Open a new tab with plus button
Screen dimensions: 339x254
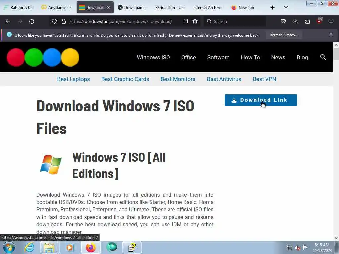pos(273,8)
